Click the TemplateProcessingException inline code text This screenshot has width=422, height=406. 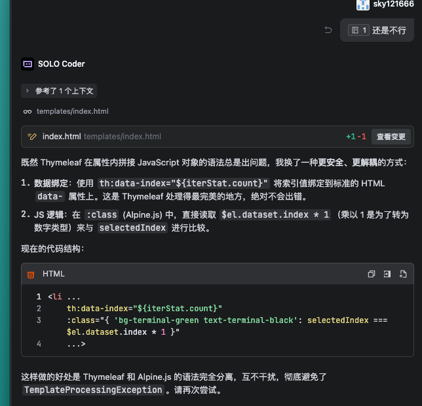pyautogui.click(x=92, y=390)
